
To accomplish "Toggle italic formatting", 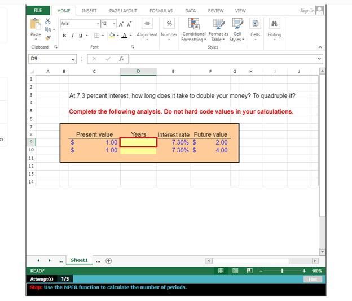I will (x=73, y=36).
